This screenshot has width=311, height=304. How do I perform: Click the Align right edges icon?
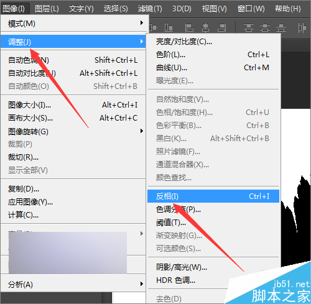(x=222, y=28)
